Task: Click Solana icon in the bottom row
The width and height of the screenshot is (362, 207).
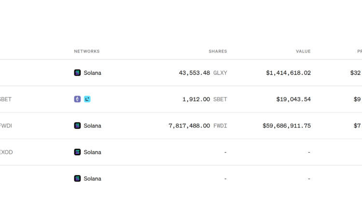Action: (77, 179)
